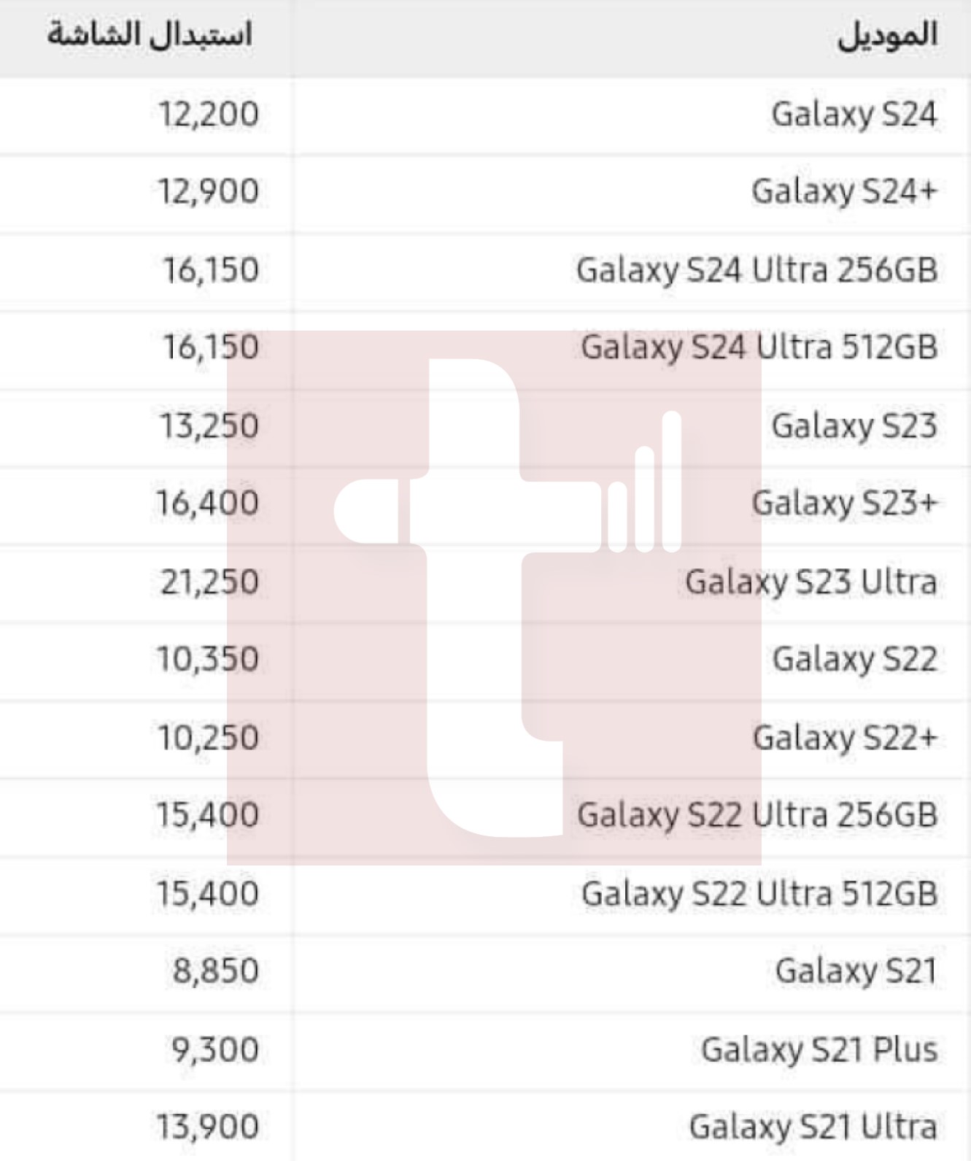Click the الموديل column header
This screenshot has width=971, height=1161.
tap(886, 35)
